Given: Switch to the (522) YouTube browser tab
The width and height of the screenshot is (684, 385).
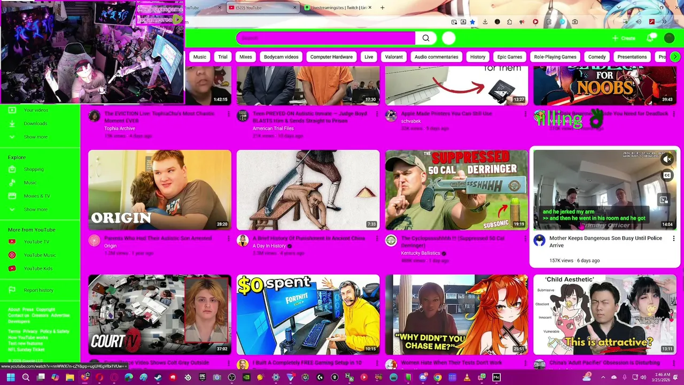Looking at the screenshot, I should pyautogui.click(x=261, y=7).
